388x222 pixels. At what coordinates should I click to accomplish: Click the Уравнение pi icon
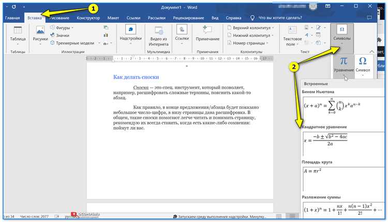[x=343, y=61]
